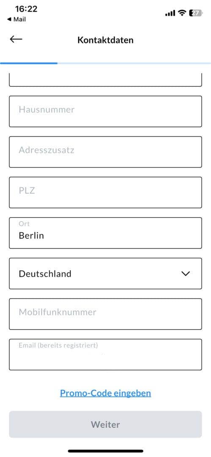Edit the Ort field containing Berlin
This screenshot has width=211, height=457.
(105, 233)
